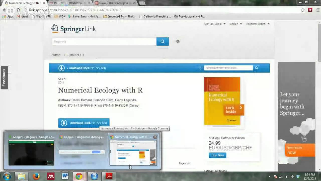Bookmark this page with the star icon
Viewport: 321px width, 181px height.
(x=303, y=10)
